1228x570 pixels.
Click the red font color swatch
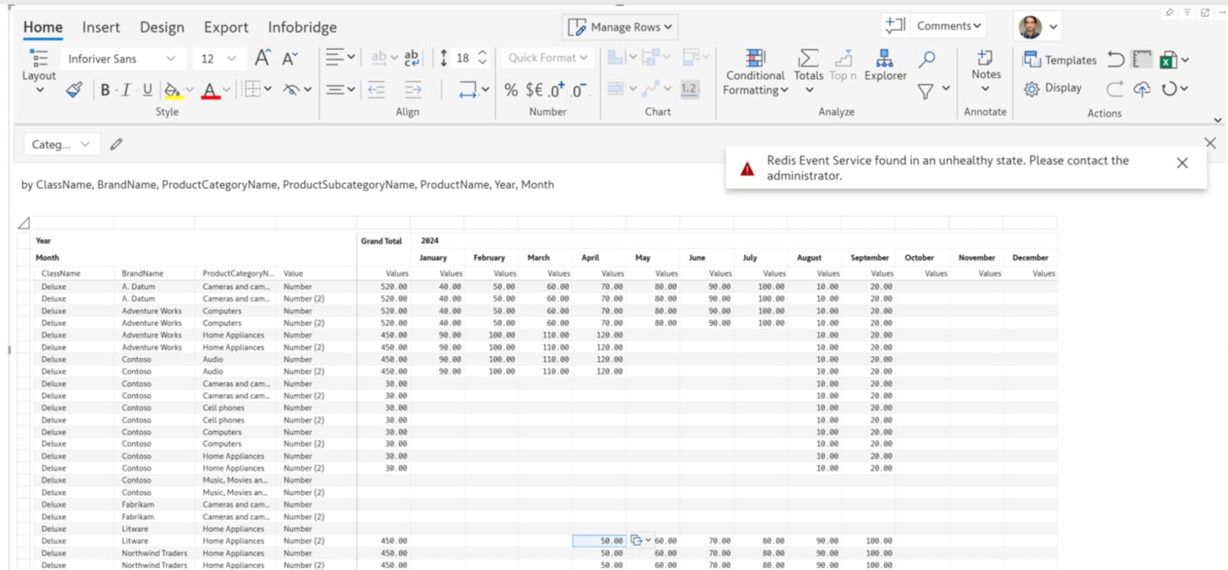210,90
